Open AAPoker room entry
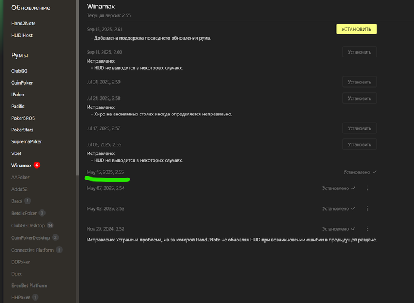 [x=20, y=178]
